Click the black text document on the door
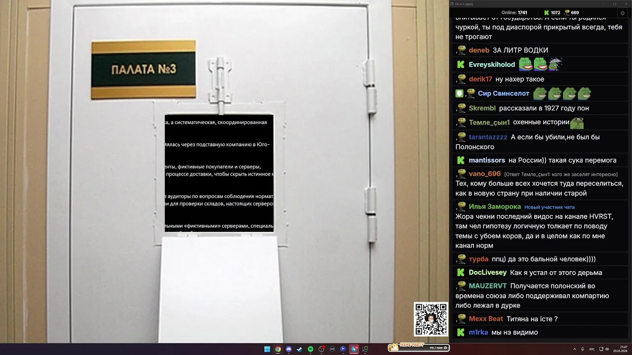 219,173
